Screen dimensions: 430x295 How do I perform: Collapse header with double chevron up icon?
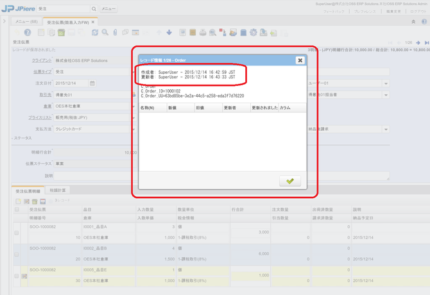413,22
